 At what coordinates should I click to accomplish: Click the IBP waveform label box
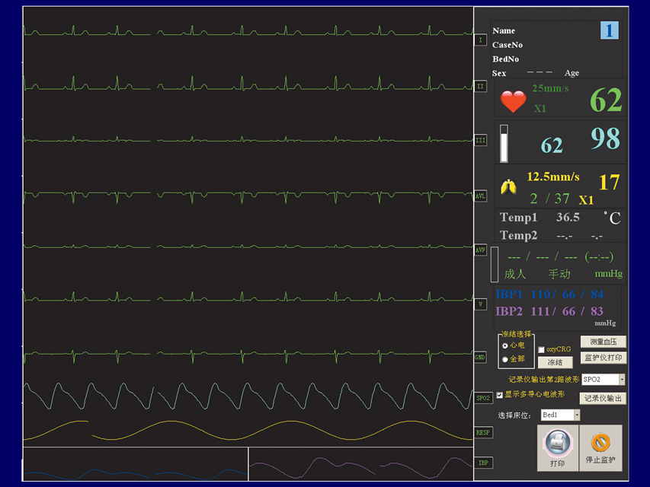click(483, 463)
